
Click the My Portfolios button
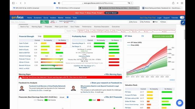[145, 22]
